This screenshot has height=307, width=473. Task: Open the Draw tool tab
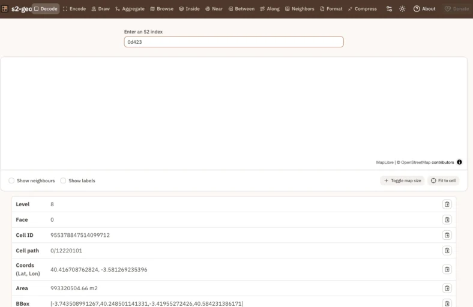point(100,9)
